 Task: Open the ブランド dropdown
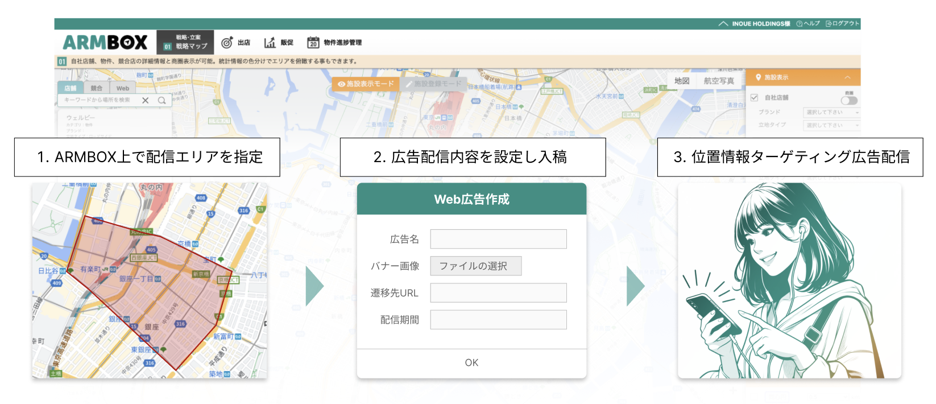831,113
